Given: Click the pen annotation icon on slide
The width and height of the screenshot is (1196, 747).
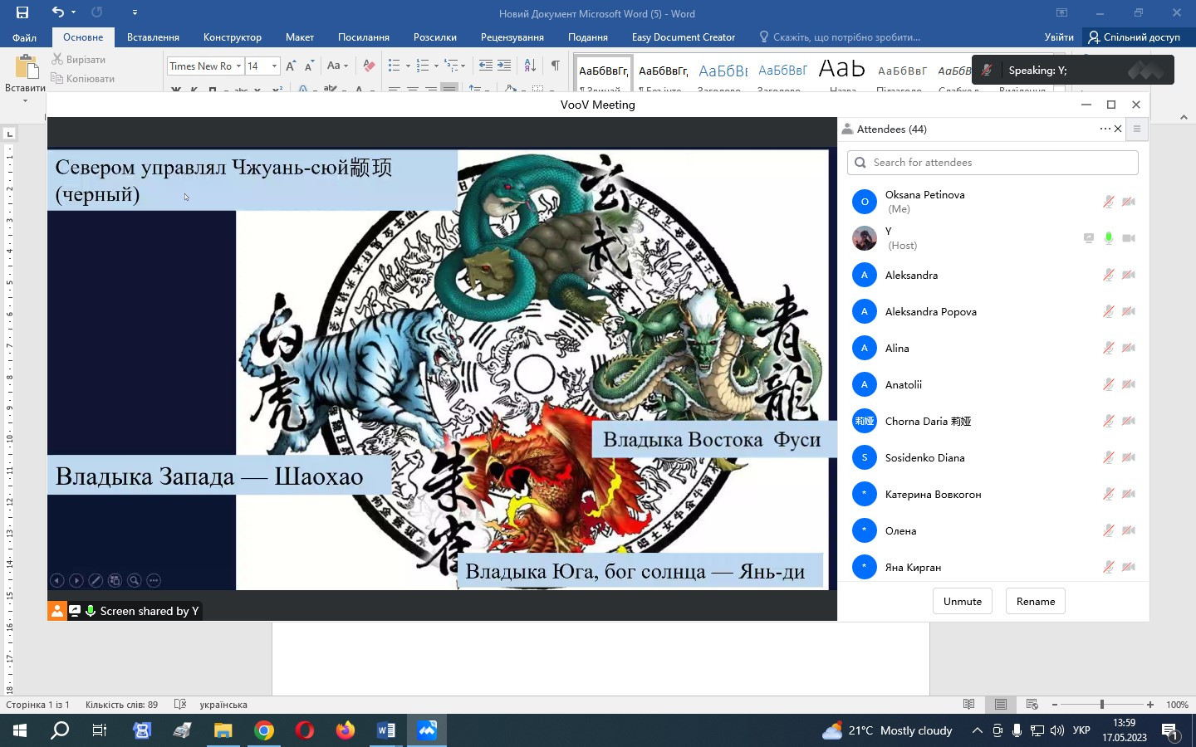Looking at the screenshot, I should click(96, 580).
